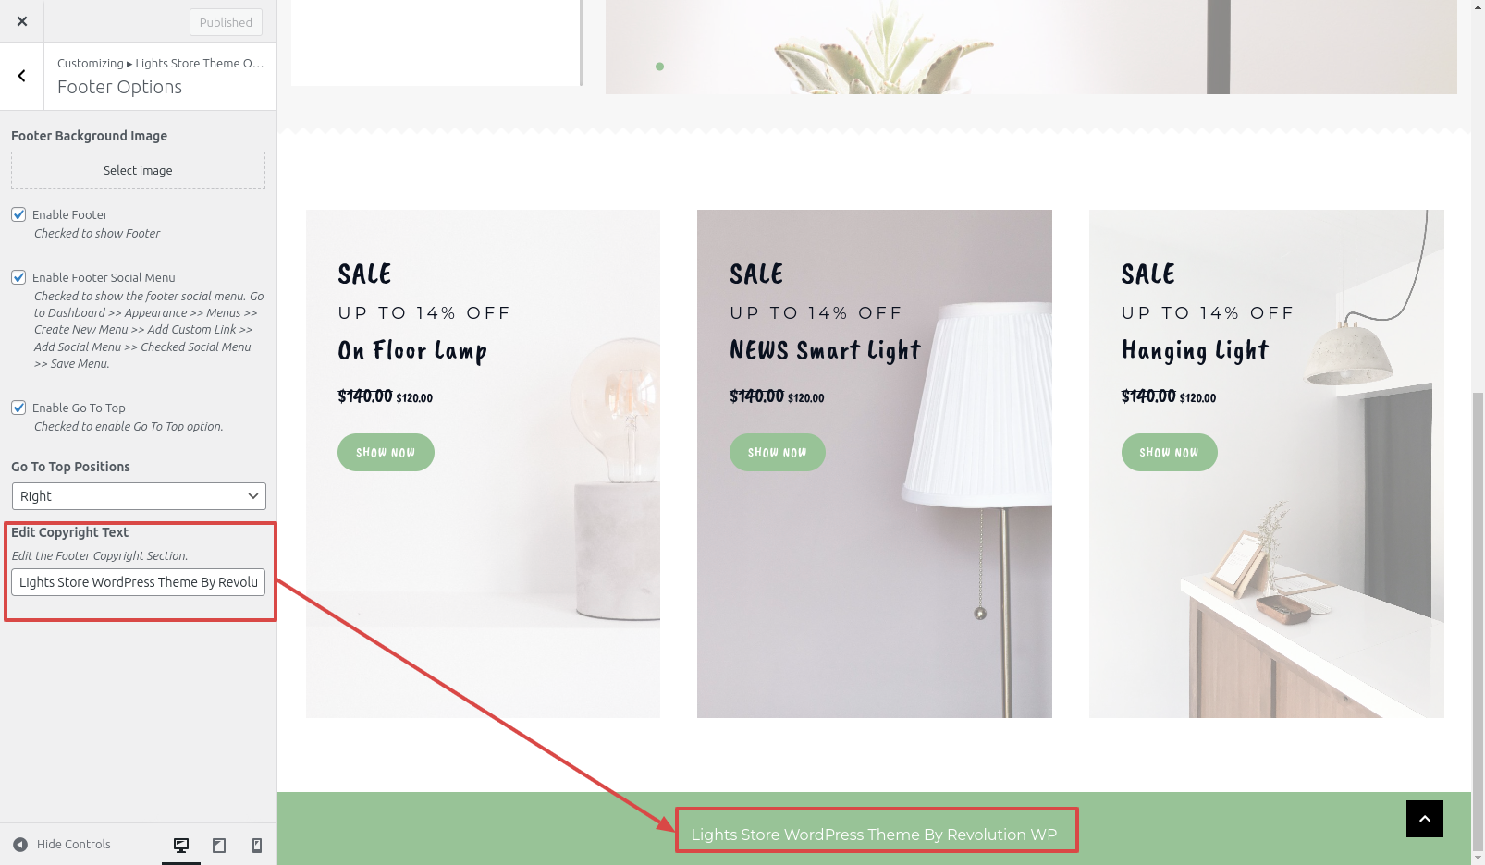Disable the Enable Go To Top checkbox
The height and width of the screenshot is (865, 1485).
pos(18,408)
